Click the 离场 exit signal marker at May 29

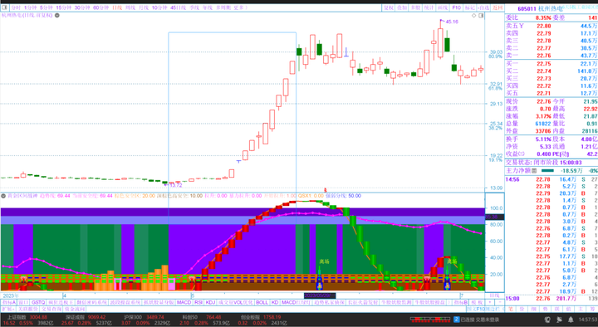(324, 261)
